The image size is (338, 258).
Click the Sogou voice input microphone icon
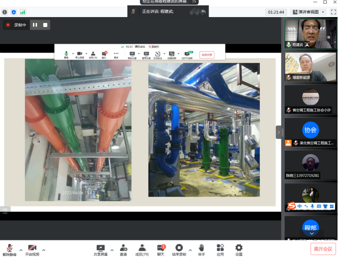coord(312,206)
